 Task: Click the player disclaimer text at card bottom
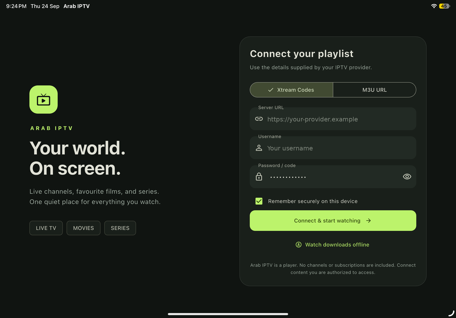pyautogui.click(x=333, y=269)
